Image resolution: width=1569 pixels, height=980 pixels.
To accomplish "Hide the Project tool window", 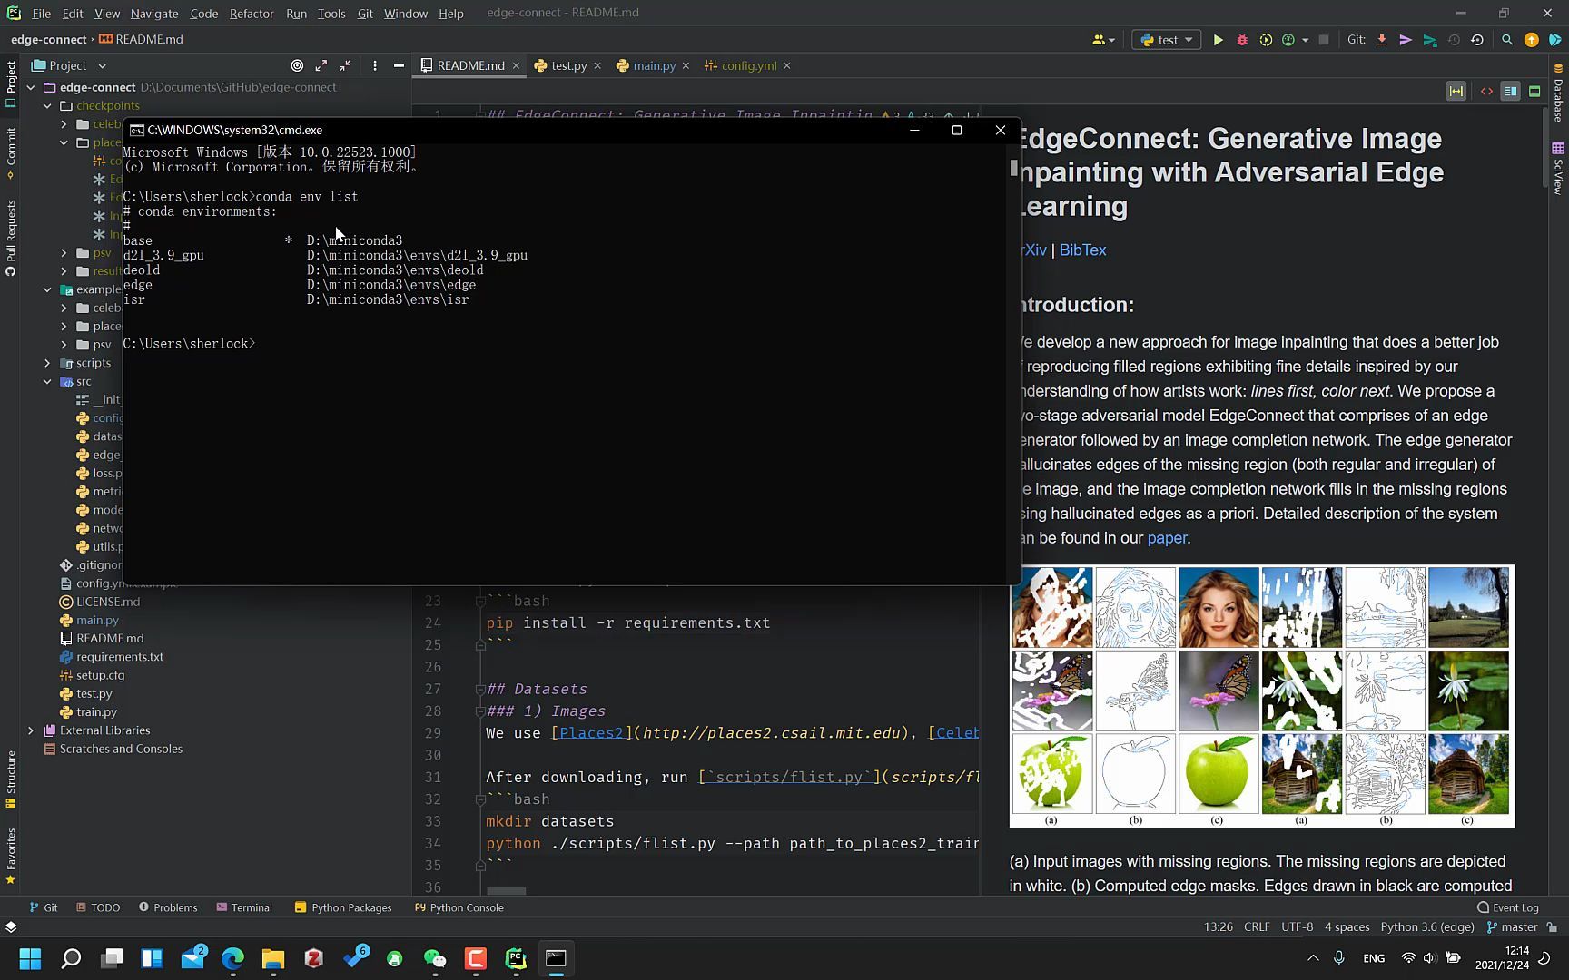I will [399, 65].
